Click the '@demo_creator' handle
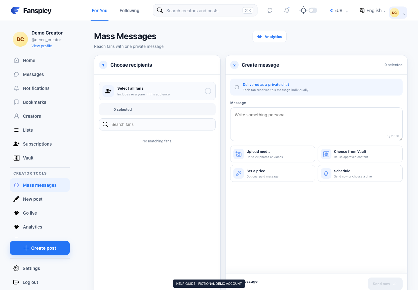This screenshot has width=418, height=290. 46,40
